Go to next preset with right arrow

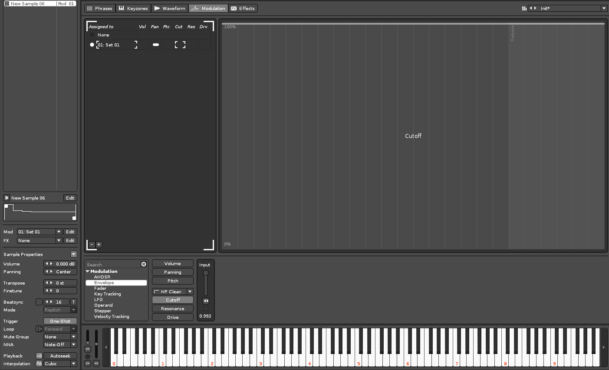click(535, 8)
